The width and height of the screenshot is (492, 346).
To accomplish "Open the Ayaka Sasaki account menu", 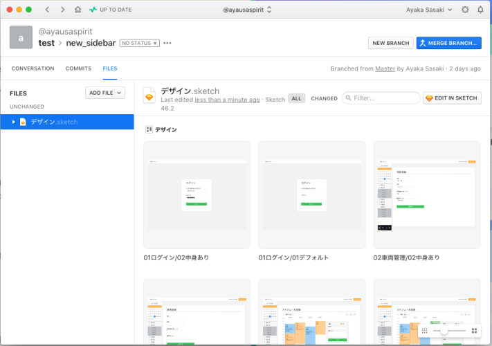I will click(x=429, y=10).
